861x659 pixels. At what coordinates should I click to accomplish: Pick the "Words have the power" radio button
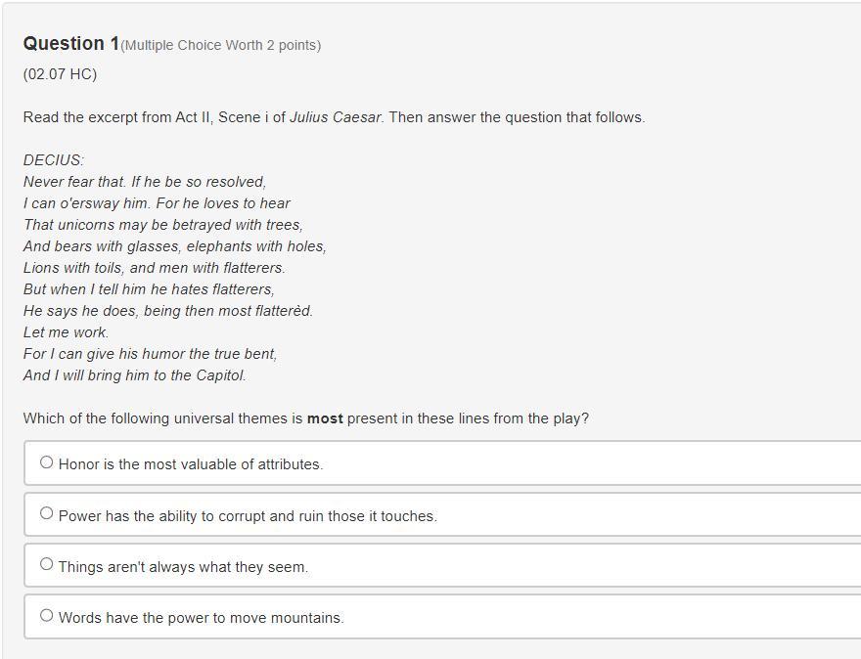click(46, 616)
